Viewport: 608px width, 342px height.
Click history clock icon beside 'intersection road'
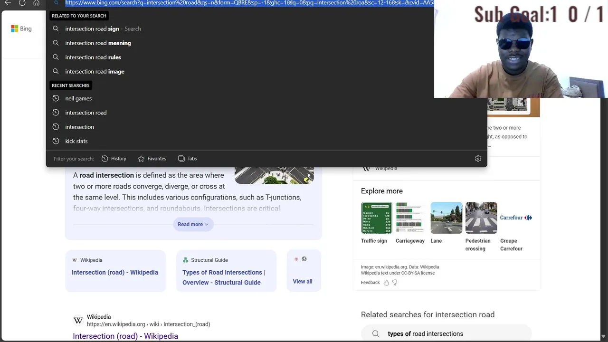56,113
